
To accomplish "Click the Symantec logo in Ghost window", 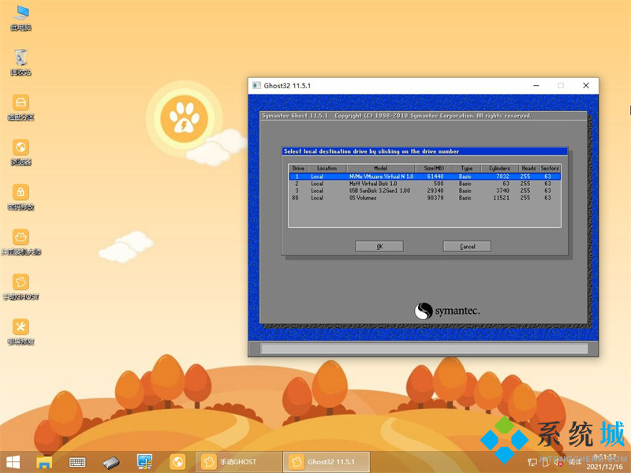I will (x=447, y=311).
